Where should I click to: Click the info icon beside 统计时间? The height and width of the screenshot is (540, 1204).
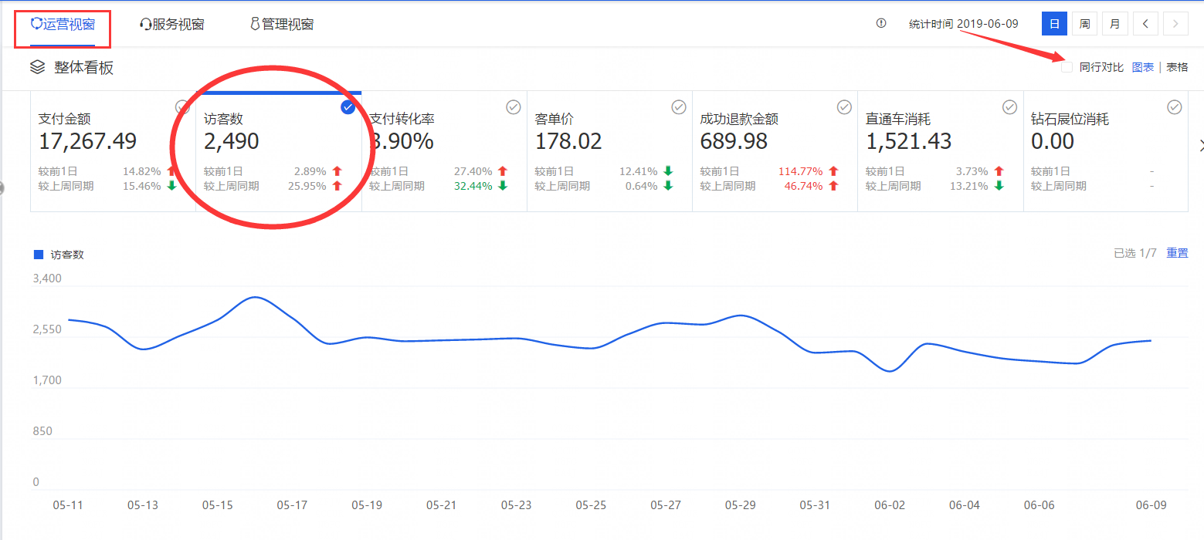881,23
